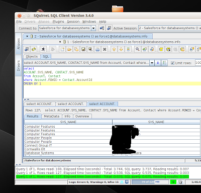Click the green arrows icon beside the magnifier

(145, 49)
